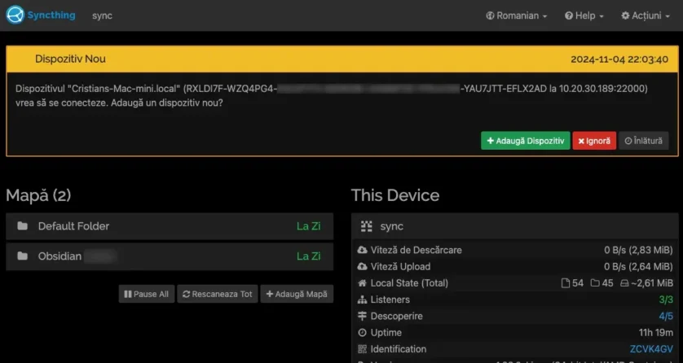
Task: Open the Help dropdown menu
Action: tap(589, 15)
